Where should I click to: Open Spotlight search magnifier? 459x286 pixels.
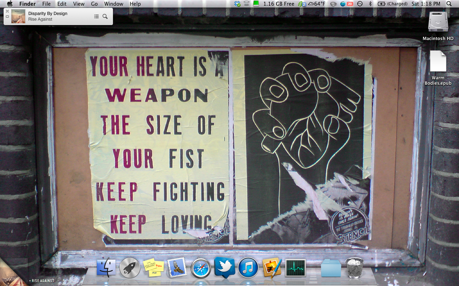click(x=449, y=4)
